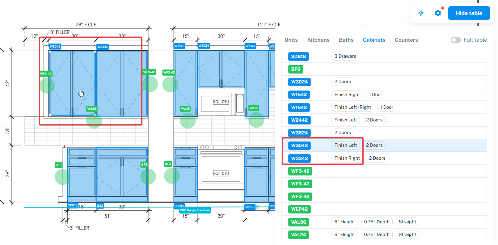498x245 pixels.
Task: Click the 3DB18 label on the drawing
Action: coord(73,205)
